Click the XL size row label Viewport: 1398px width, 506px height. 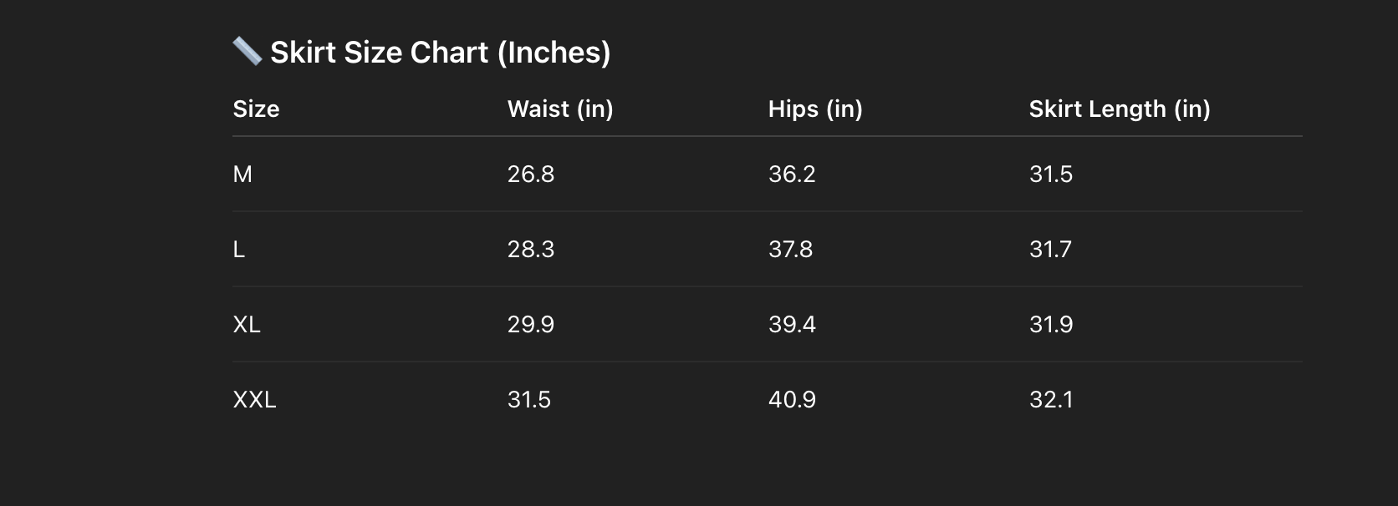click(247, 324)
